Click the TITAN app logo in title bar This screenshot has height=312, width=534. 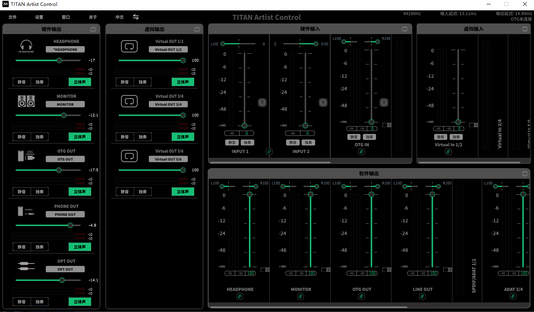[5, 4]
